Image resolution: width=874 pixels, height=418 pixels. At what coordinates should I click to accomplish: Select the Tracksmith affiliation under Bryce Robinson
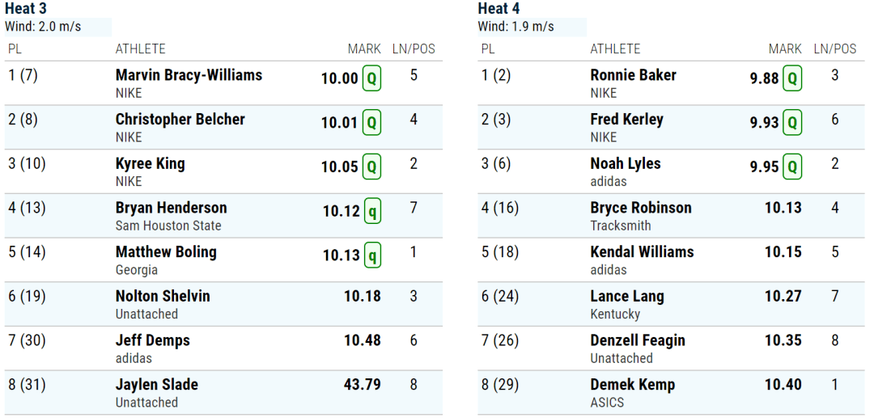click(621, 226)
